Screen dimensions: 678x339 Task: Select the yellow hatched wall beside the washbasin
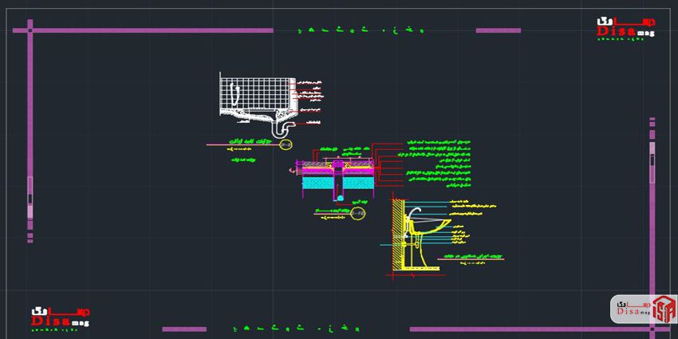click(x=396, y=235)
